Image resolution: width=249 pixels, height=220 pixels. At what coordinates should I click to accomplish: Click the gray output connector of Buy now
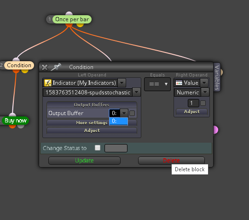pyautogui.click(x=21, y=126)
